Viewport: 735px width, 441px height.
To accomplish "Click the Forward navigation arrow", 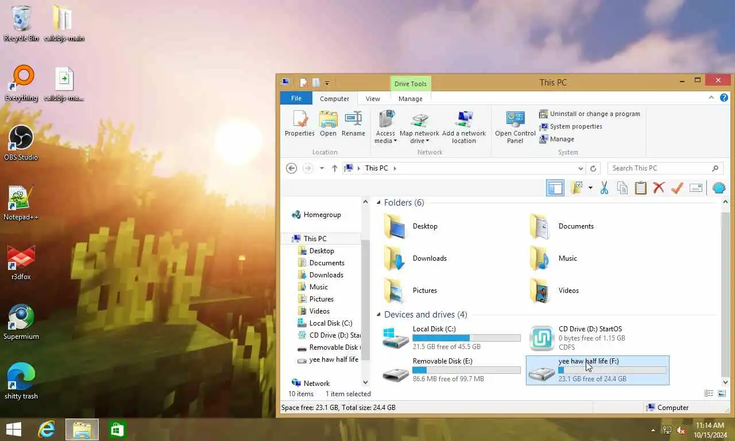I will point(308,168).
